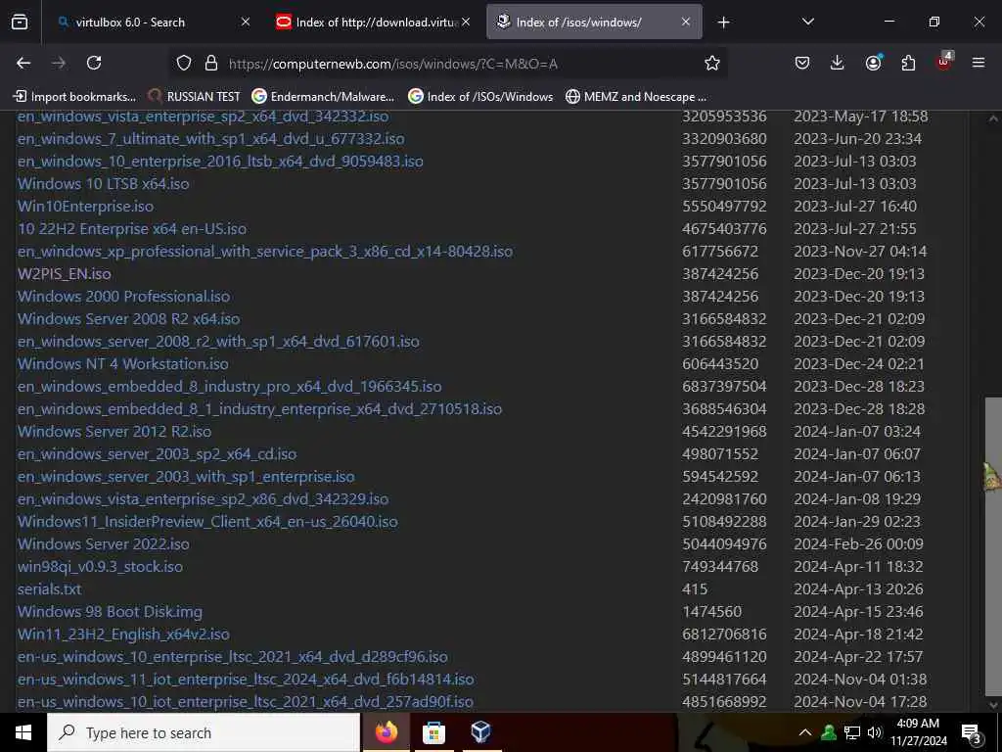The image size is (1002, 752).
Task: Open the notification action center
Action: (972, 733)
